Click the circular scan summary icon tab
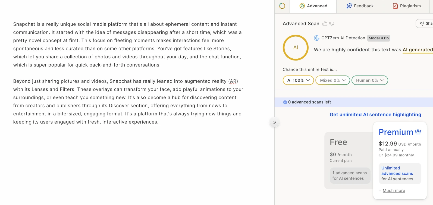 [282, 6]
